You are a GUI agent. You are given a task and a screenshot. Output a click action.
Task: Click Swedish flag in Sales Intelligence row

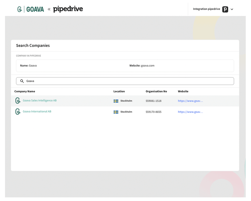pos(116,101)
